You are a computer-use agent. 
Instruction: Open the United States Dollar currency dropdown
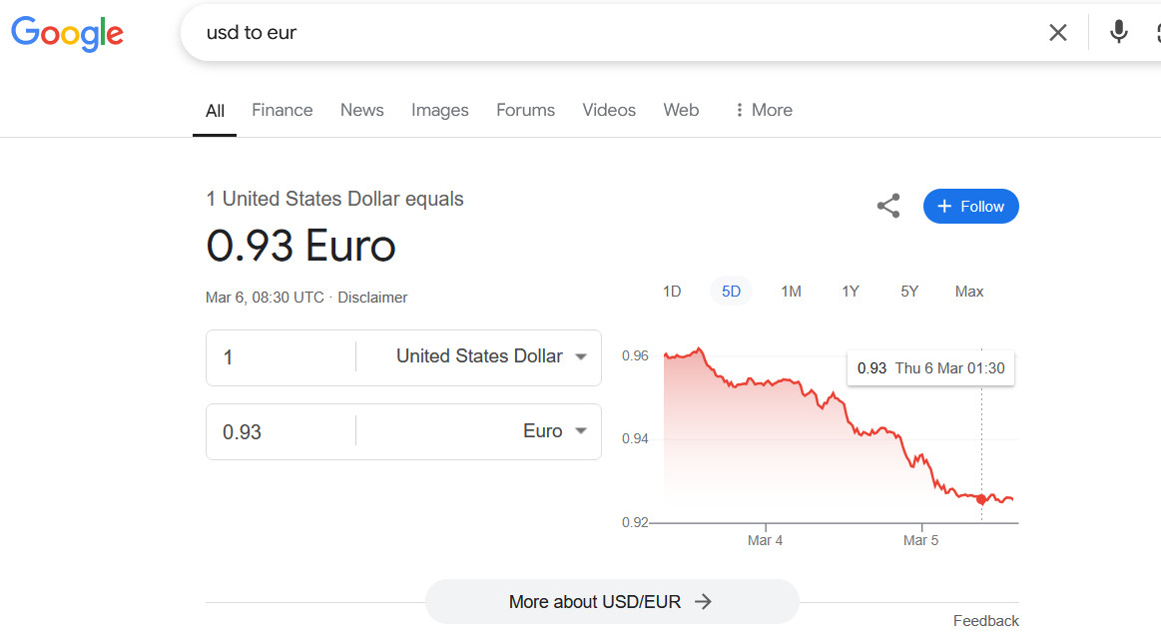[x=490, y=356]
